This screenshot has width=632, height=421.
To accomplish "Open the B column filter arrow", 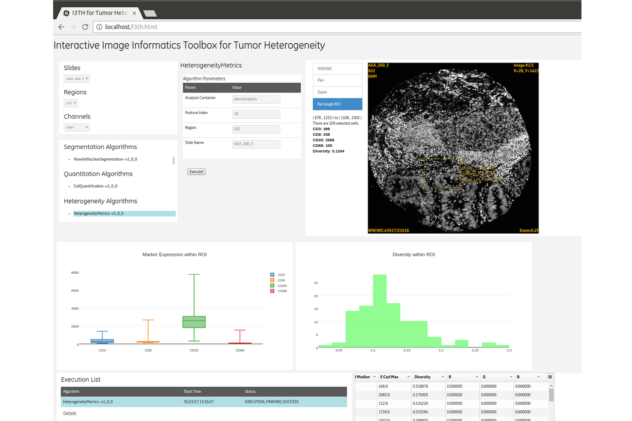I will (x=539, y=377).
